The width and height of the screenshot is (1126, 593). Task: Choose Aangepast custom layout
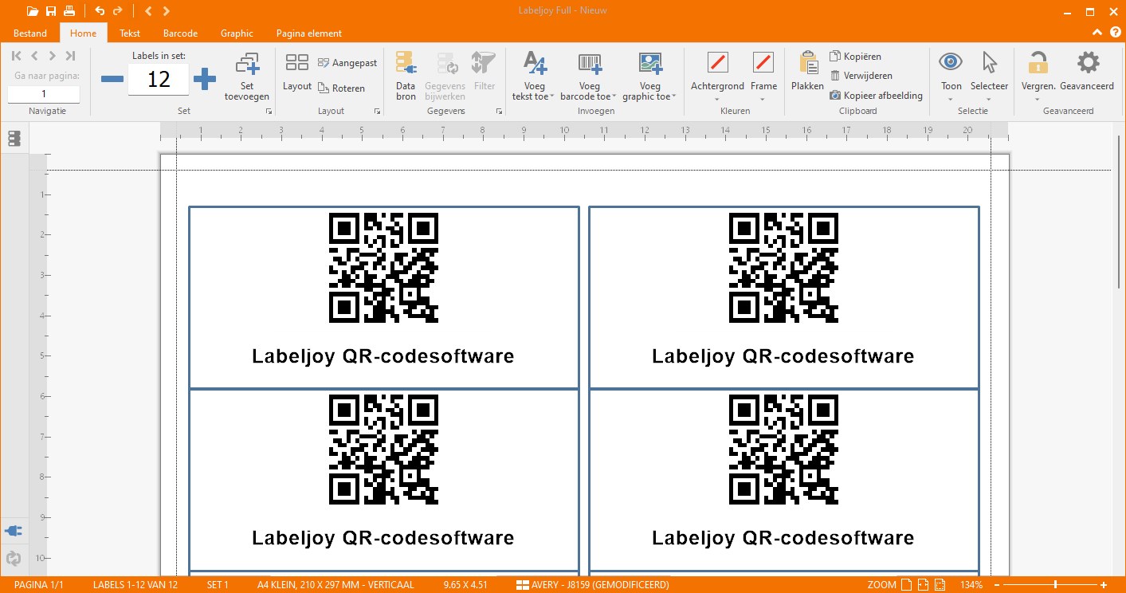347,63
